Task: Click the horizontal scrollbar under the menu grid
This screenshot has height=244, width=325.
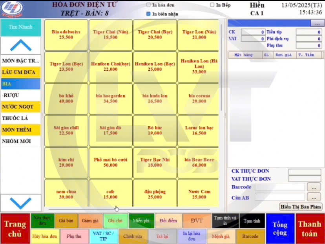Action: (130, 209)
